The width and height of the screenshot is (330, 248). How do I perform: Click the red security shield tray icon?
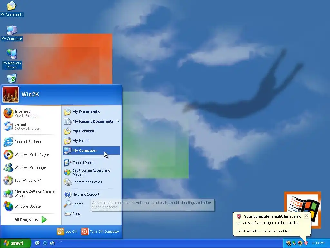pyautogui.click(x=306, y=243)
